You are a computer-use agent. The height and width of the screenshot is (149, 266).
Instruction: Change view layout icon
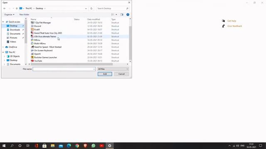(x=113, y=14)
